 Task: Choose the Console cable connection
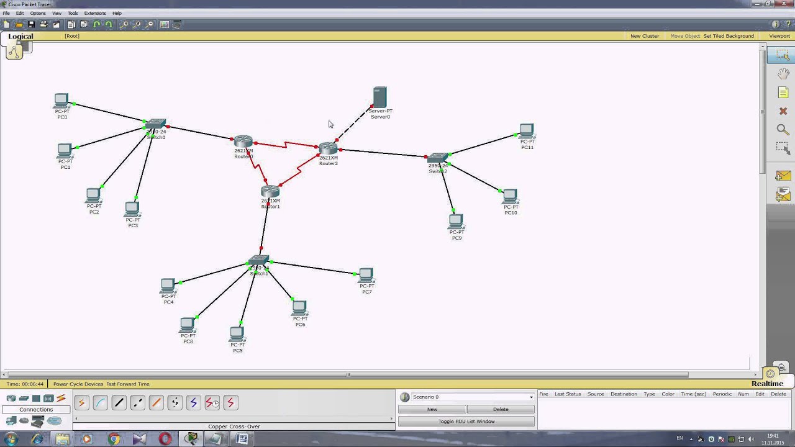[100, 403]
